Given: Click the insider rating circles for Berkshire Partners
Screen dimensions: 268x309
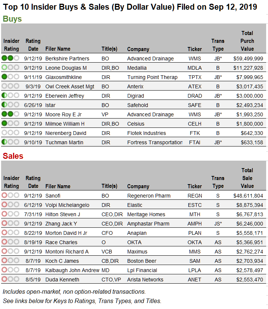Looking at the screenshot, I should (x=10, y=58).
